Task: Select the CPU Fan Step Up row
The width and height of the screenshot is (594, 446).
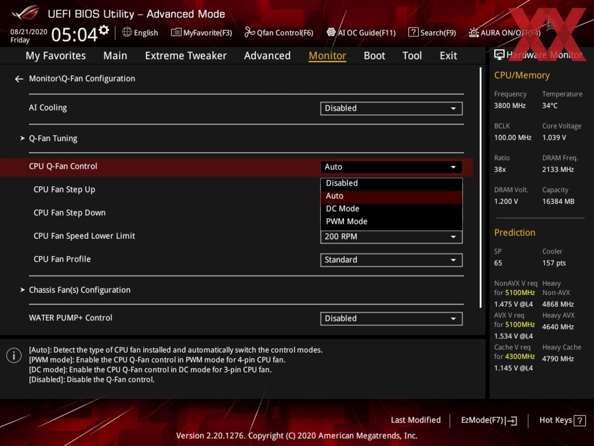Action: tap(64, 190)
